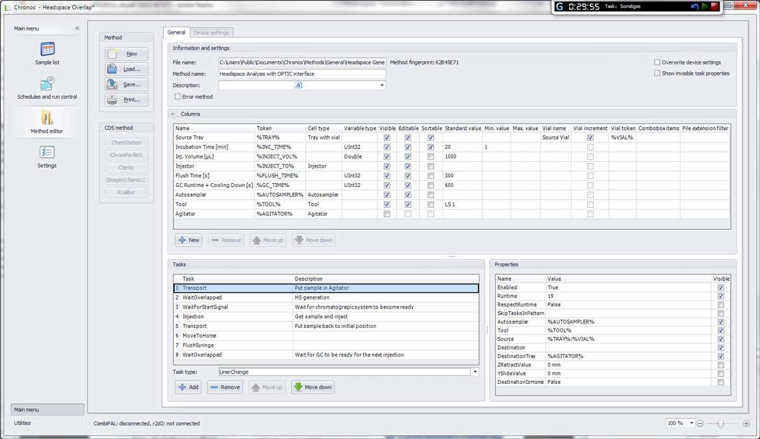The image size is (760, 439).
Task: Click the Eksigent NanoLC button
Action: pos(127,180)
